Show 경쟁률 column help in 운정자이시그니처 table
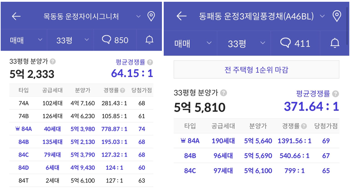Viewport: 351px width, 188px height. 123,90
